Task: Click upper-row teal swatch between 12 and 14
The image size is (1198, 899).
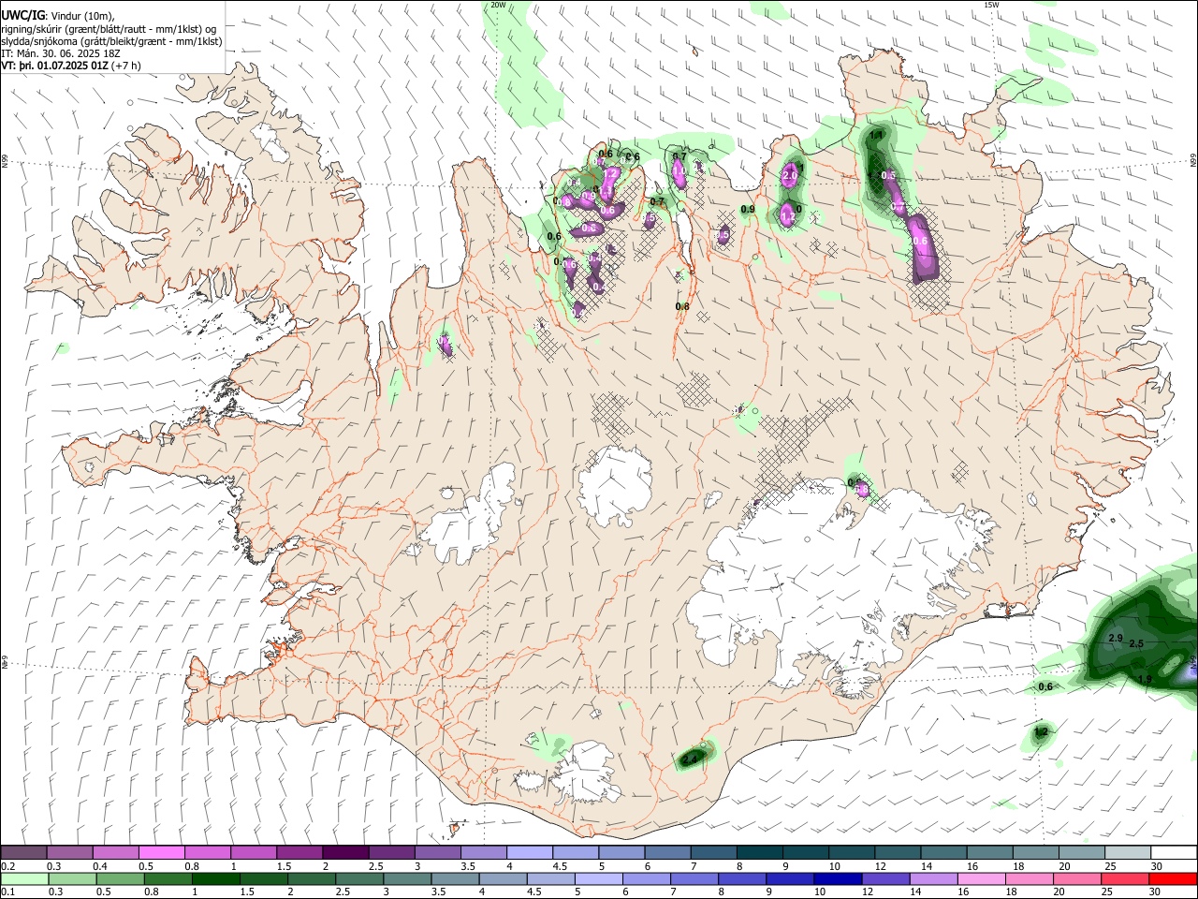Action: 897,852
